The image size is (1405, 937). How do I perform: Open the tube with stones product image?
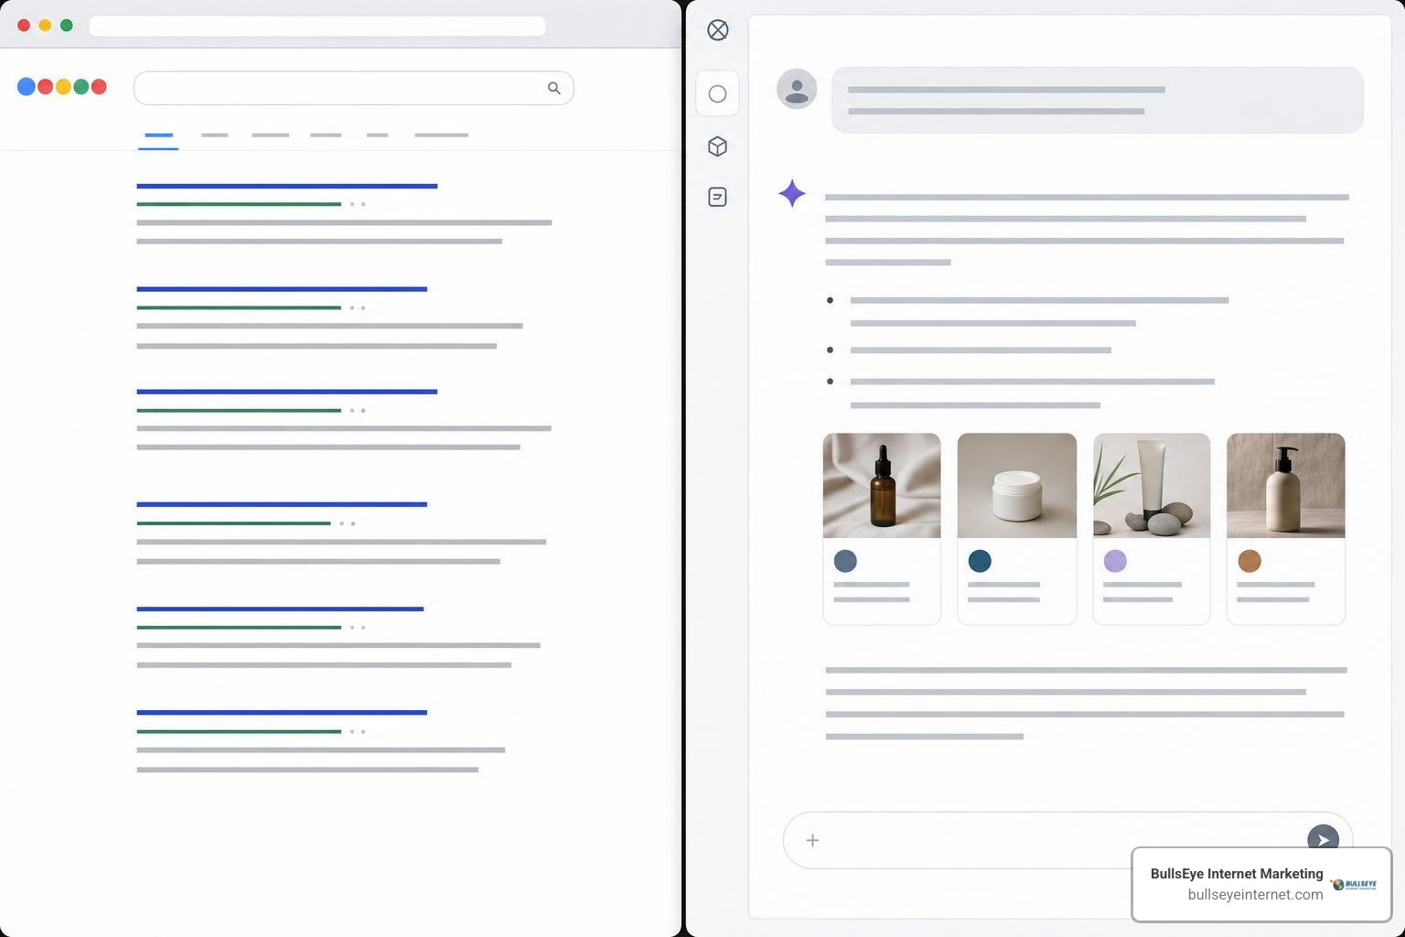[1152, 486]
